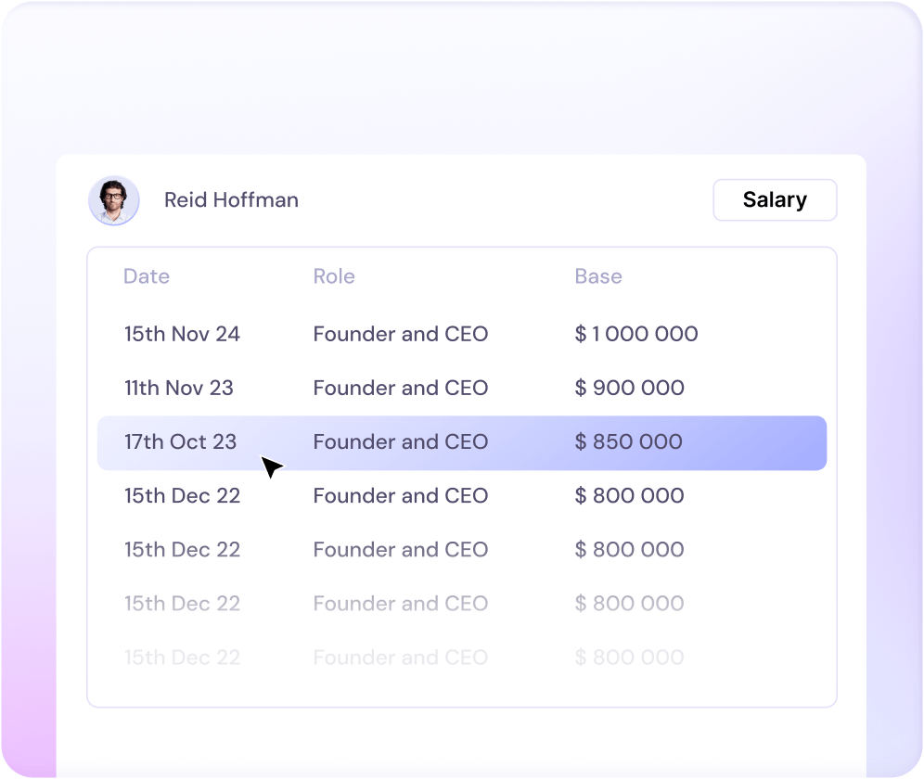Viewport: 924px width, 779px height.
Task: Select the 11th Nov 23 date entry
Action: (x=179, y=388)
